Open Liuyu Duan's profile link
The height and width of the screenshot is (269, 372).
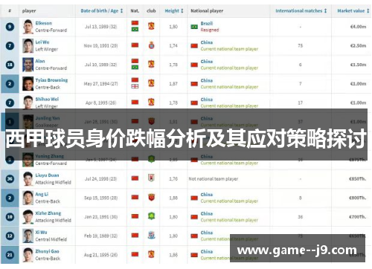tap(47, 175)
